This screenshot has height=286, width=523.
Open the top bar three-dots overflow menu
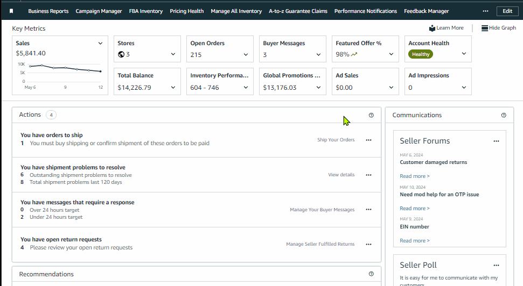pos(485,11)
